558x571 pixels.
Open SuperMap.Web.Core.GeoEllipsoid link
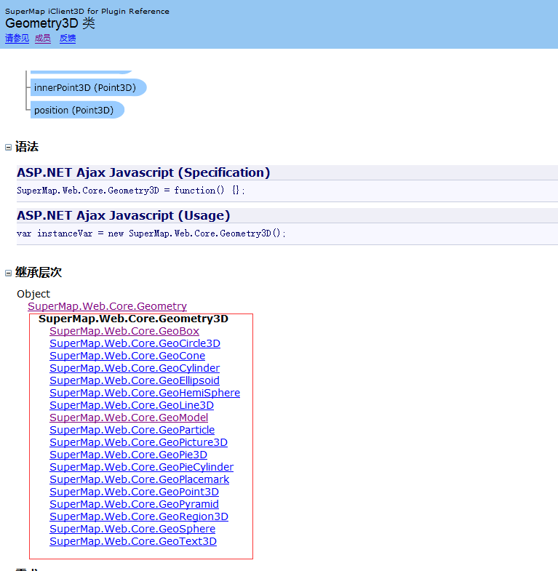[x=135, y=380]
